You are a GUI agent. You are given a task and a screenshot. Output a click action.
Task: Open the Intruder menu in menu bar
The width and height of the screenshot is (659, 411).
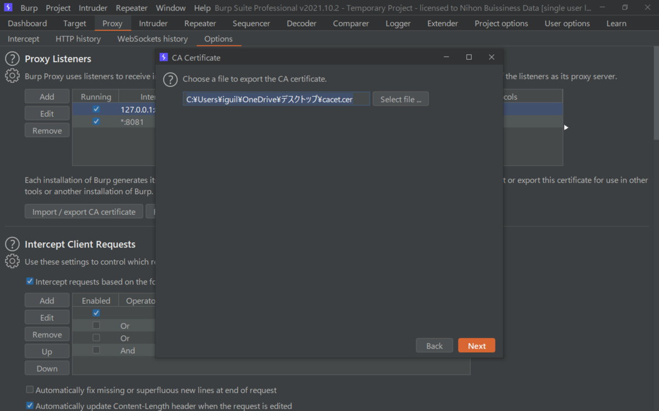pos(93,8)
